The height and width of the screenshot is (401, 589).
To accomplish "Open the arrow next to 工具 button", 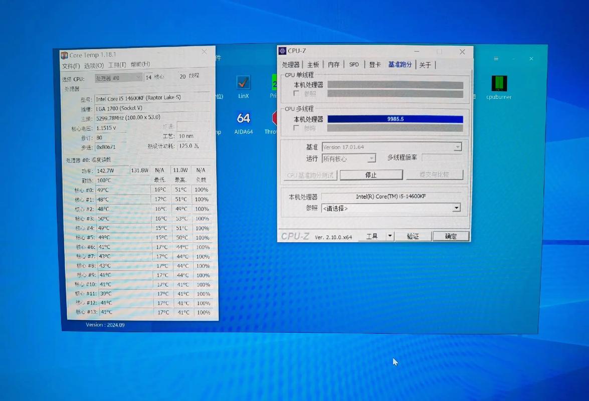I will [x=390, y=236].
